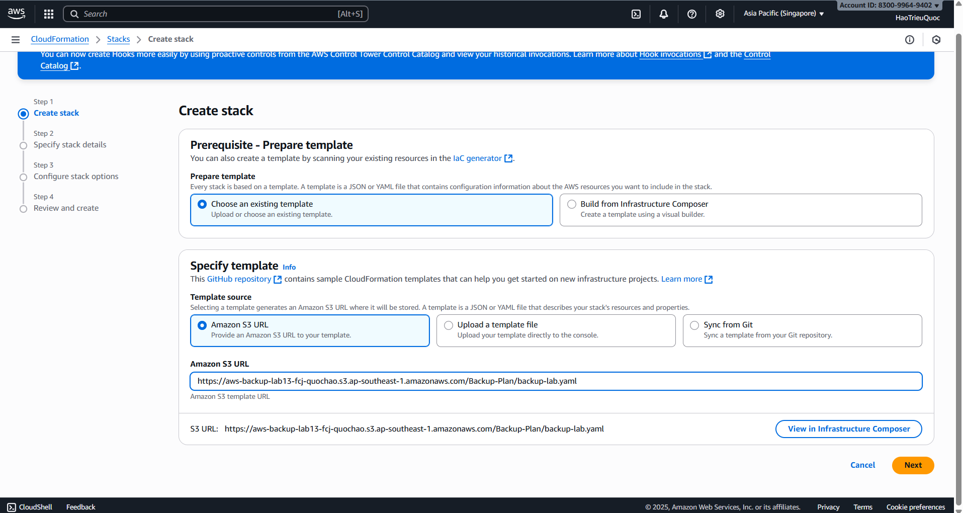Image resolution: width=963 pixels, height=513 pixels.
Task: Toggle the side navigation hamburger menu
Action: (x=16, y=40)
